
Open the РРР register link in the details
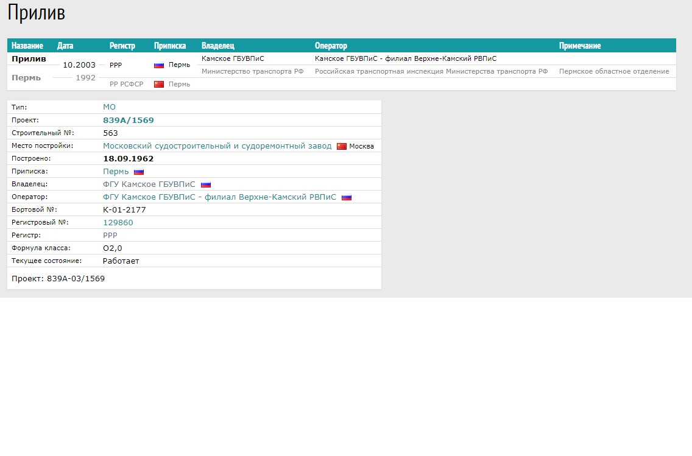pos(110,236)
